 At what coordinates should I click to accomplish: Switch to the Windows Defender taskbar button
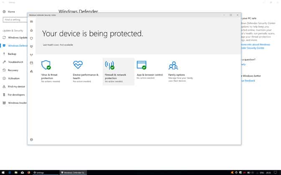coord(73,172)
